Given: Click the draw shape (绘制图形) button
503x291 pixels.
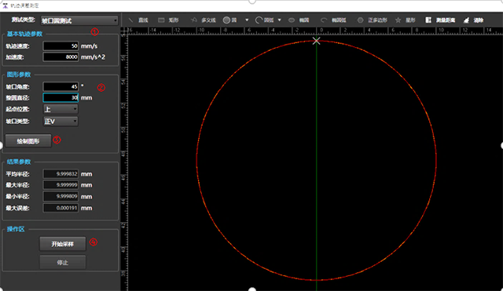Looking at the screenshot, I should click(28, 141).
